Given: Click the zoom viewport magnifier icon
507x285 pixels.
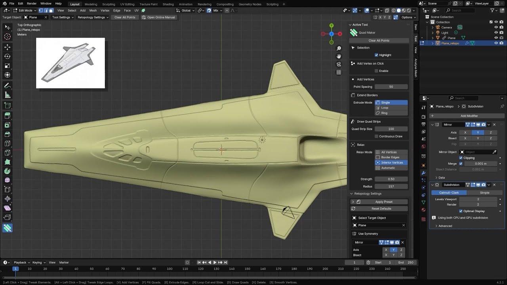Looking at the screenshot, I should pos(339,48).
